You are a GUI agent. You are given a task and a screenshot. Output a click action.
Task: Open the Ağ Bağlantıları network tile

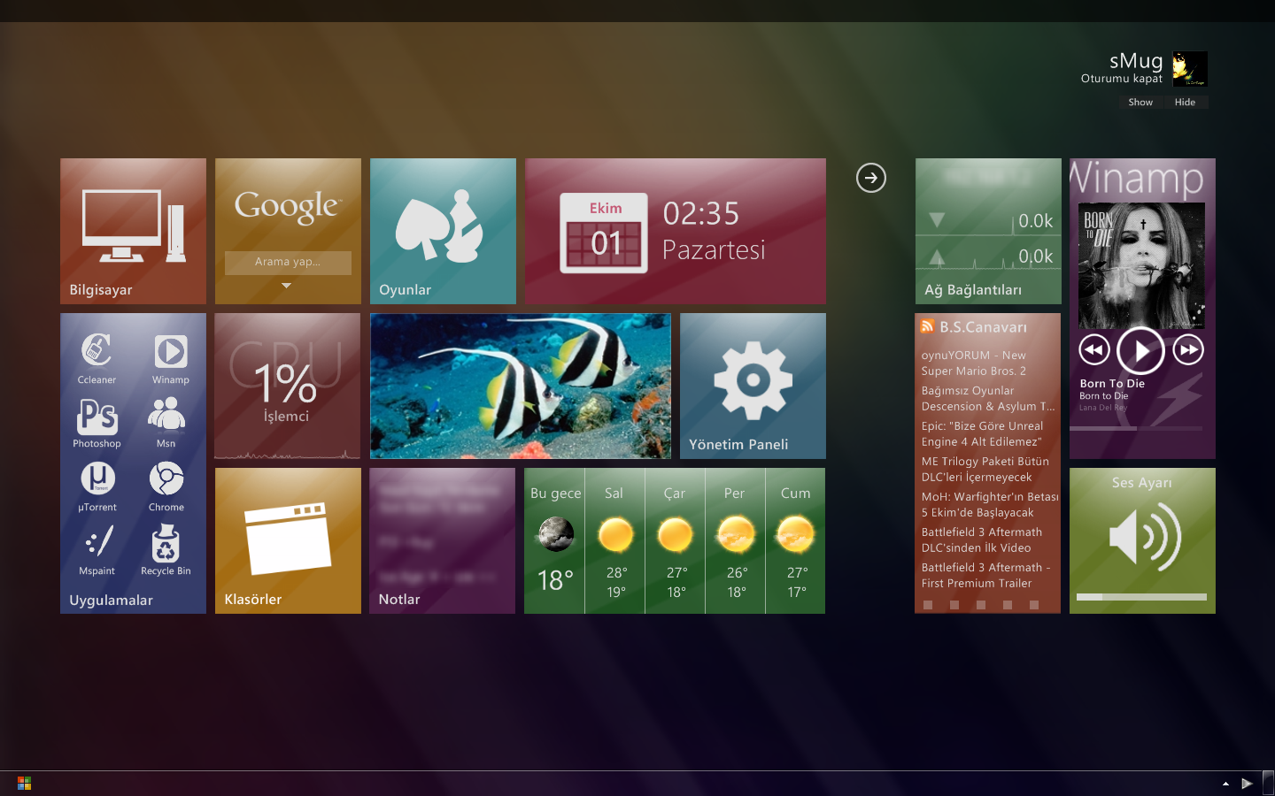(988, 231)
